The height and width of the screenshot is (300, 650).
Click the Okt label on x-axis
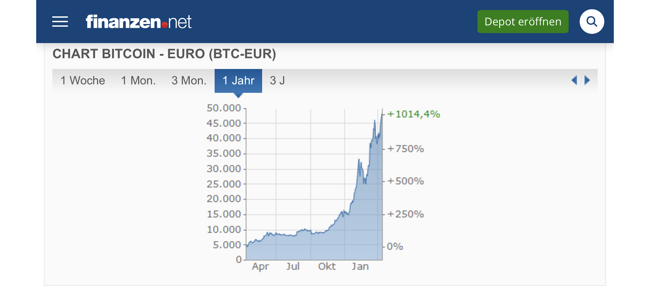coord(327,266)
